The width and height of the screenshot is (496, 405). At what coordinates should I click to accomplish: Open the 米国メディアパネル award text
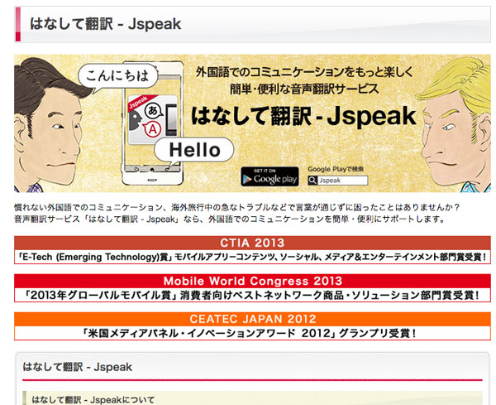[252, 333]
